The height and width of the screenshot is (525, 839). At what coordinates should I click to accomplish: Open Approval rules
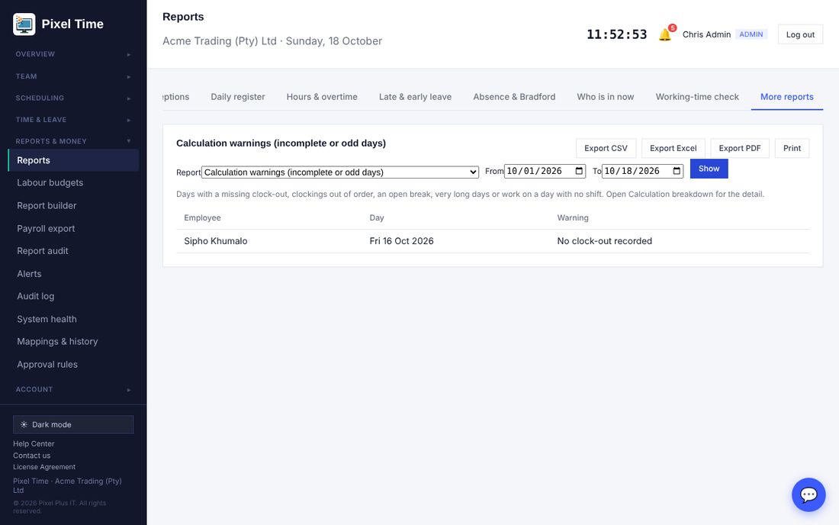click(x=73, y=365)
